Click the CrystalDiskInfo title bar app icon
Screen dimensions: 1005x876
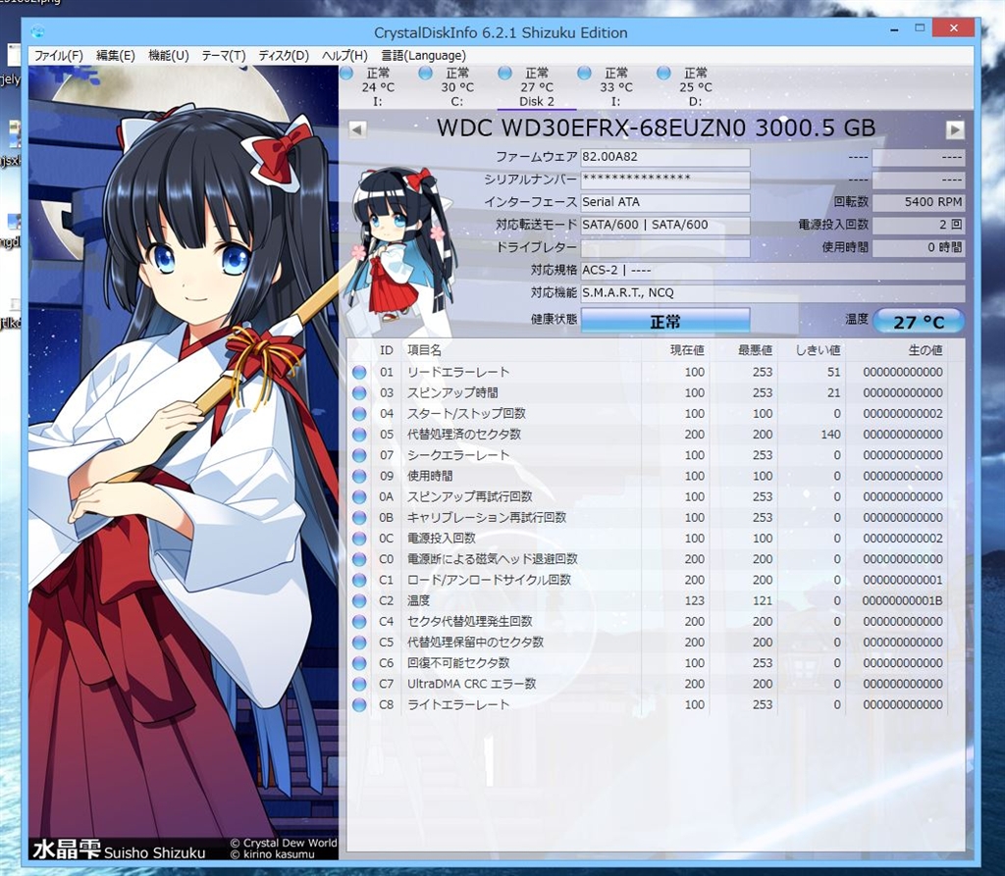(37, 31)
